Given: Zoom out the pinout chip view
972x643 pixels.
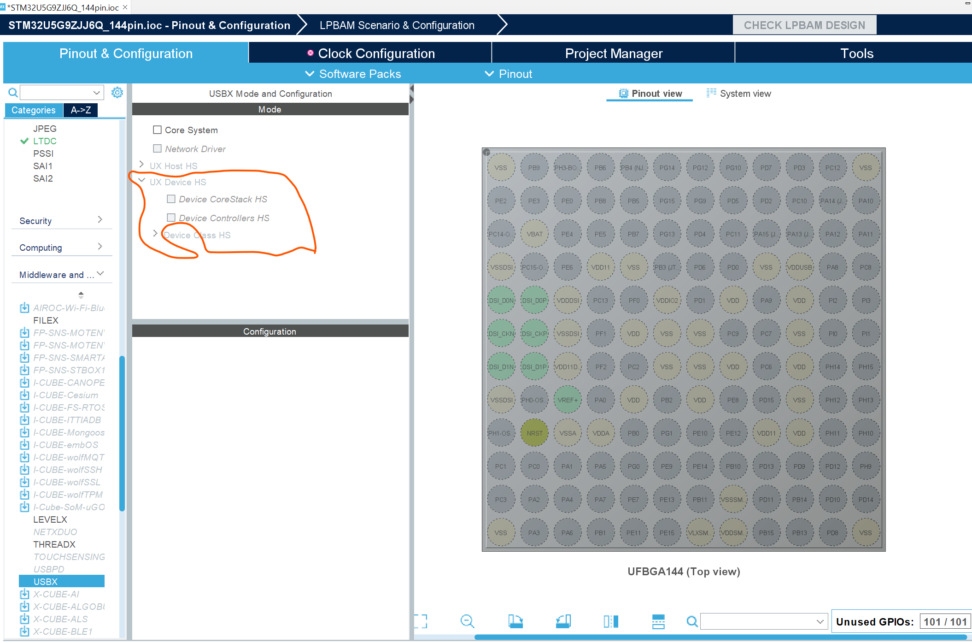Looking at the screenshot, I should [x=467, y=621].
